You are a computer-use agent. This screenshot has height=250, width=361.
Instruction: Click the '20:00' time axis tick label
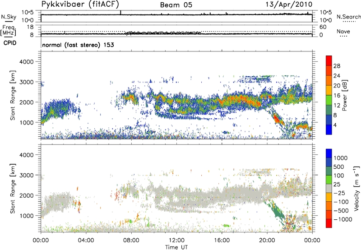click(x=267, y=241)
